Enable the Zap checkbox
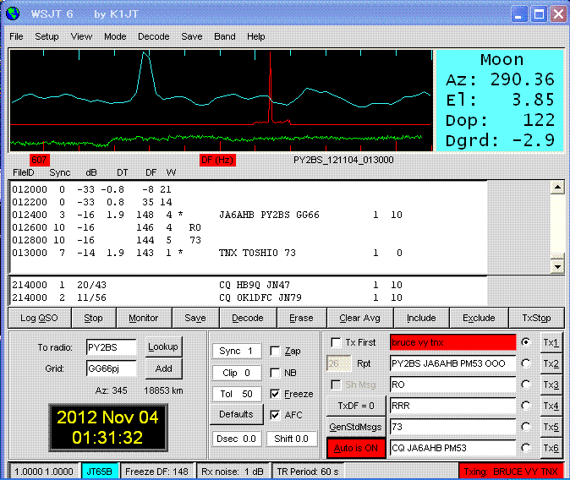The width and height of the screenshot is (570, 480). [x=275, y=351]
